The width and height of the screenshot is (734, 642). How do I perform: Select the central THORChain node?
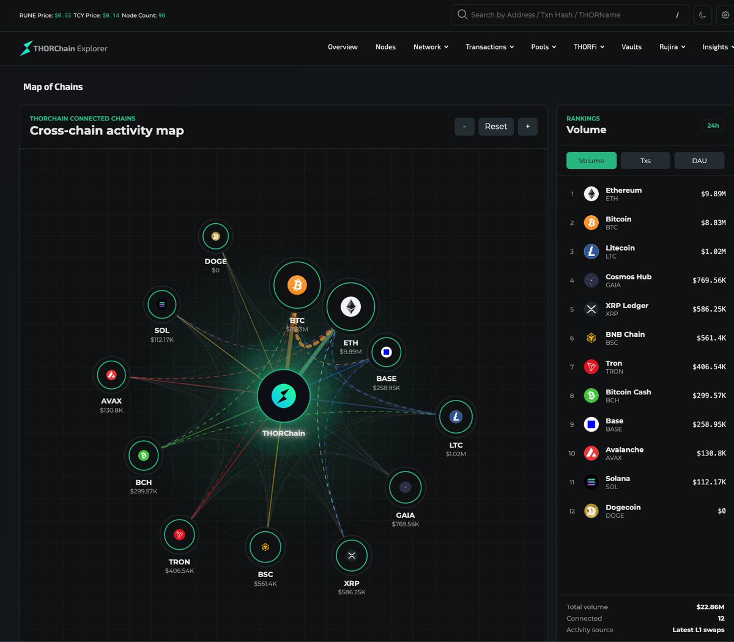283,396
